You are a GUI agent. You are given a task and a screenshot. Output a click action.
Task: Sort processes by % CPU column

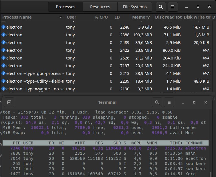pyautogui.click(x=101, y=17)
